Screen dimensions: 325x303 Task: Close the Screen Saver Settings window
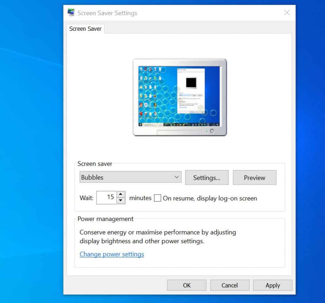pyautogui.click(x=287, y=12)
